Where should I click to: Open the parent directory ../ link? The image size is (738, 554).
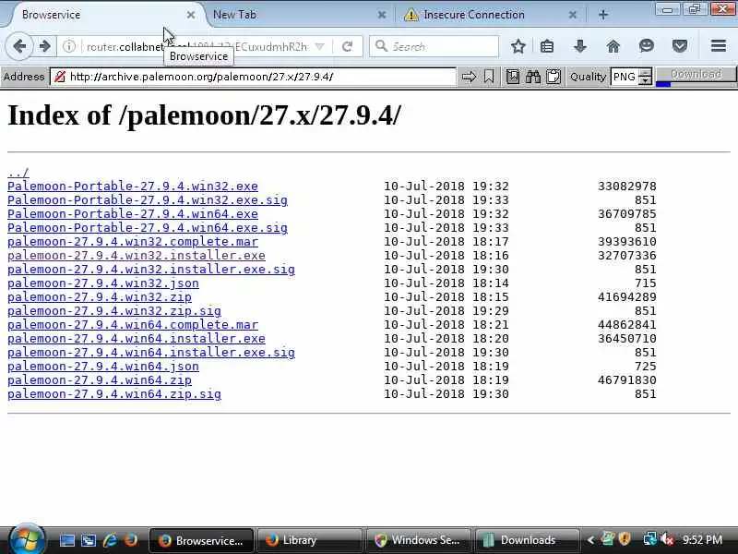pyautogui.click(x=18, y=173)
